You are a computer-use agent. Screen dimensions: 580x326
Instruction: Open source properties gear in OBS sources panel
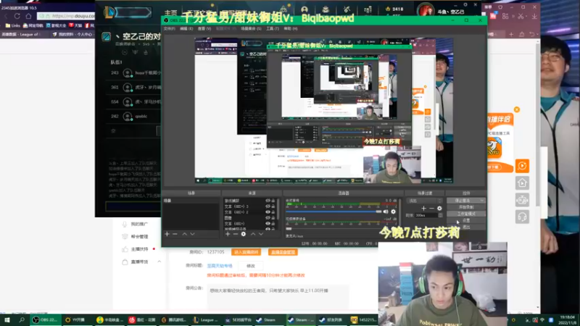[x=244, y=234]
